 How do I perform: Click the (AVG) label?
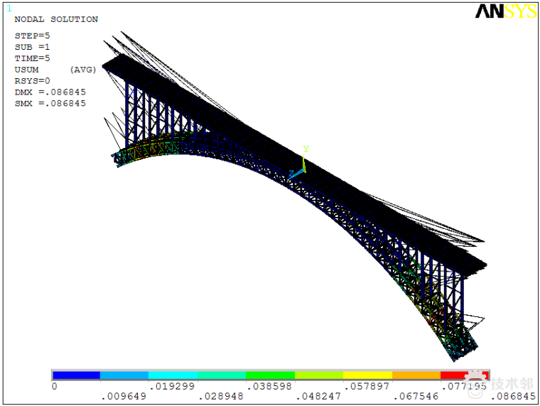(82, 70)
